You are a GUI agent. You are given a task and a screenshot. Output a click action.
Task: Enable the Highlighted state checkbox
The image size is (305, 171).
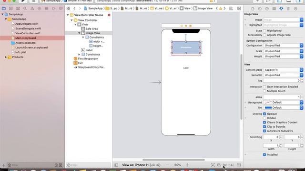pyautogui.click(x=264, y=30)
